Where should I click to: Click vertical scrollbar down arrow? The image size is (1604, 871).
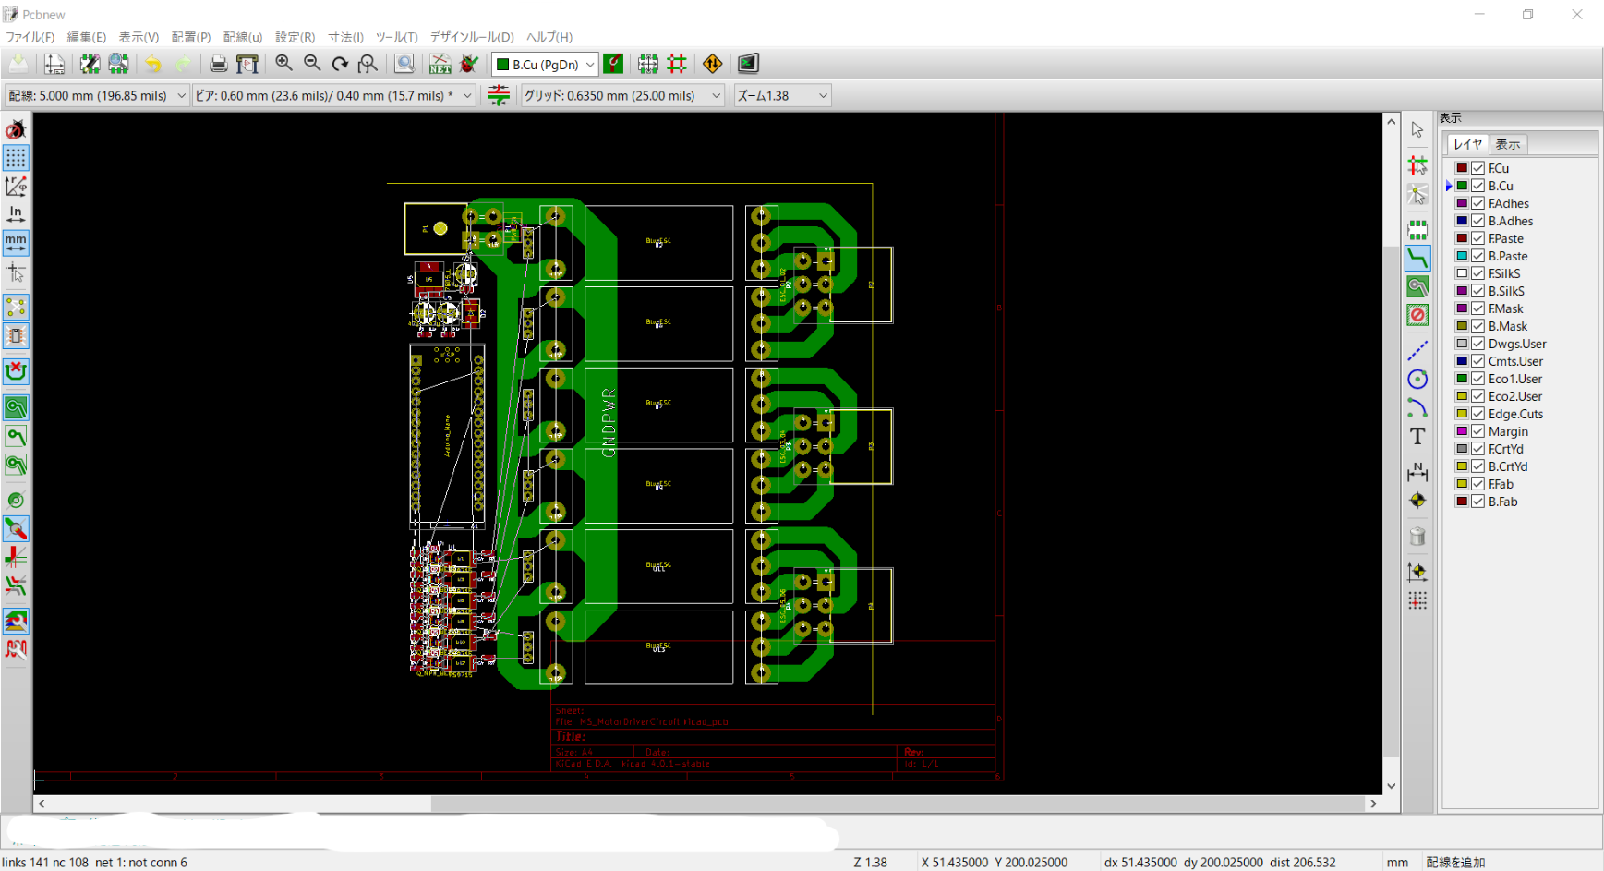[1392, 787]
